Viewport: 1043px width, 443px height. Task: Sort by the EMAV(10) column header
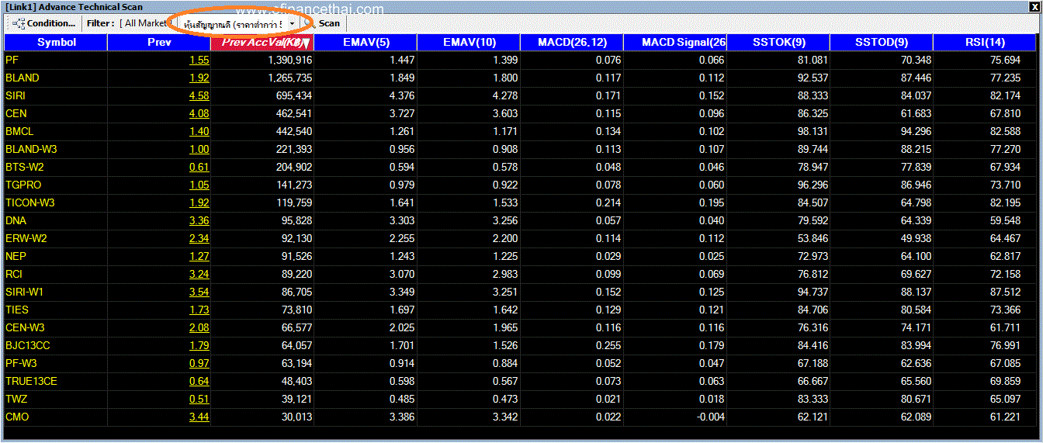(469, 43)
